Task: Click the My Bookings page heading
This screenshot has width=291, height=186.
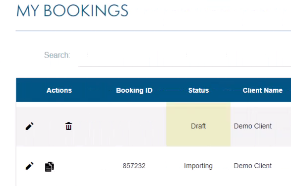Action: coord(72,11)
